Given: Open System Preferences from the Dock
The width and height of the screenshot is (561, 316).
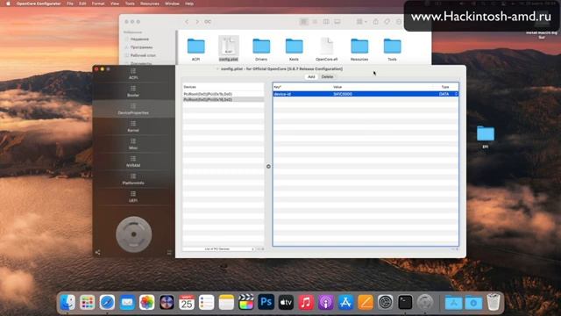Looking at the screenshot, I should pyautogui.click(x=386, y=302).
